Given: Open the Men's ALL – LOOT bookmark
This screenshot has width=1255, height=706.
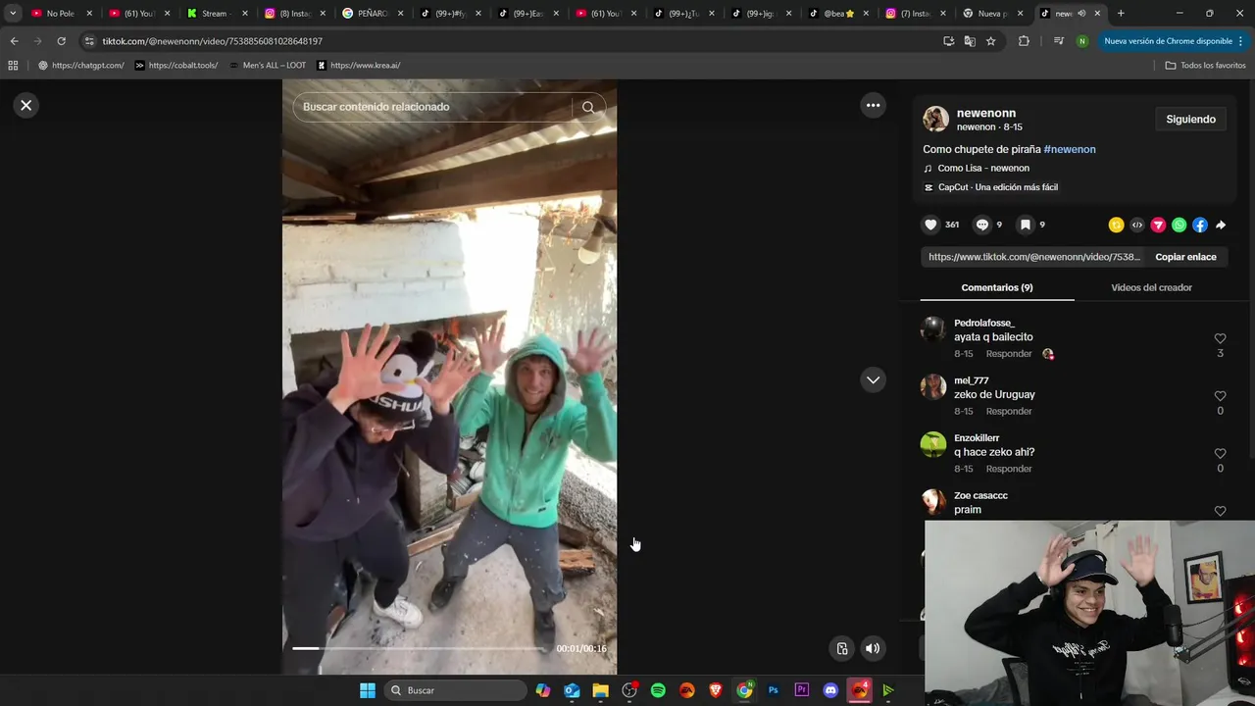Looking at the screenshot, I should point(268,65).
